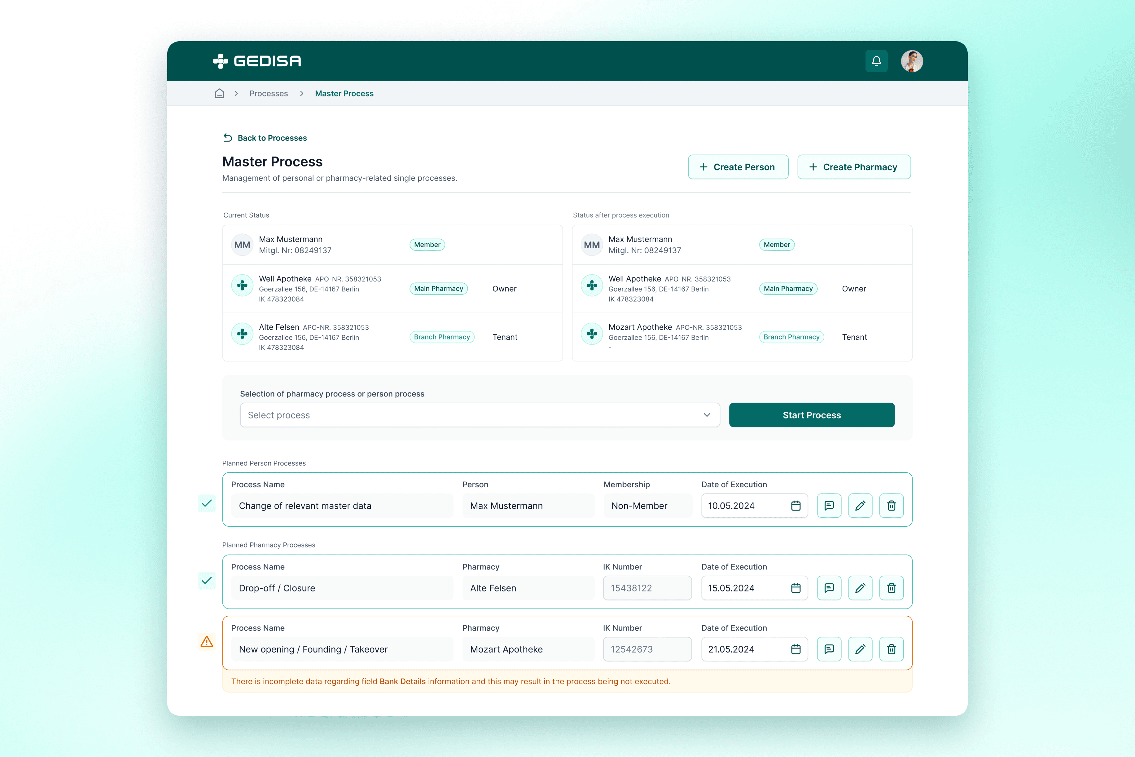Click the home breadcrumb icon
The height and width of the screenshot is (757, 1135).
click(220, 93)
